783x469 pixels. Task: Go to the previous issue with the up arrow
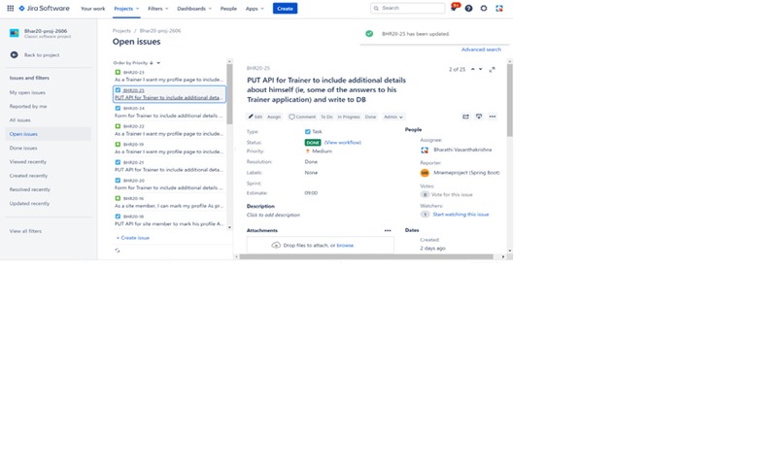473,69
